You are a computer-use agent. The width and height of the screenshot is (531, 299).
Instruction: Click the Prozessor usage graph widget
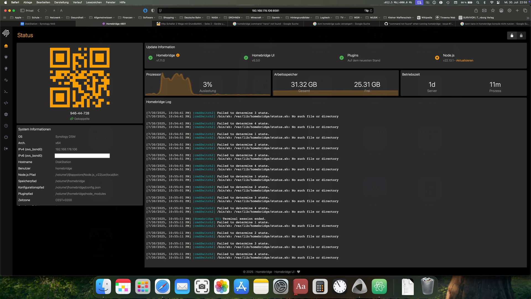pyautogui.click(x=207, y=83)
